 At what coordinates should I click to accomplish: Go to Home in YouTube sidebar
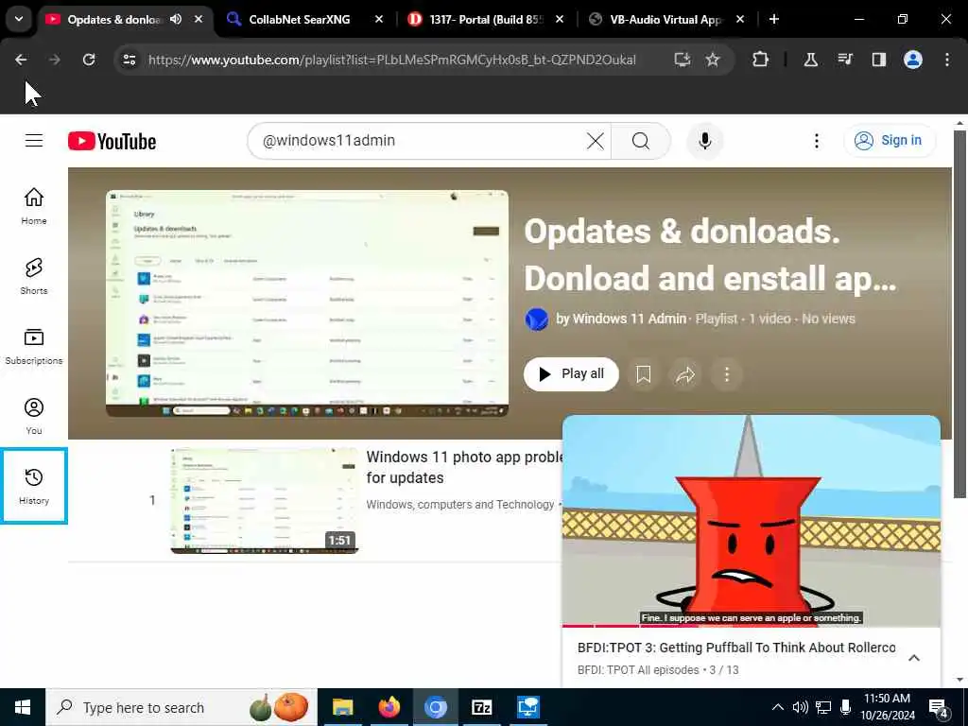pyautogui.click(x=34, y=207)
